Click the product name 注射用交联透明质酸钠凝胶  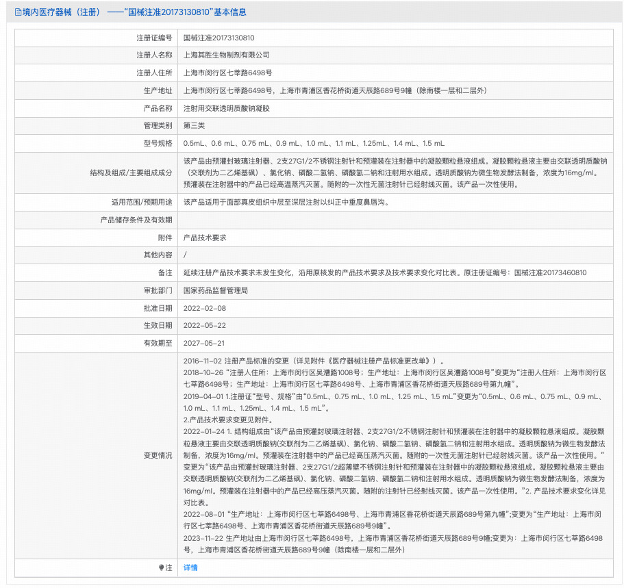click(227, 108)
